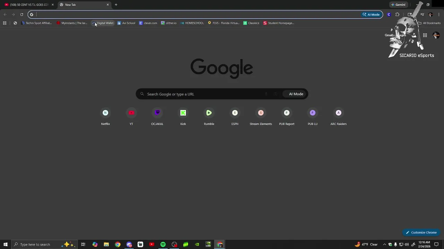Click the Gemini button
The image size is (444, 249).
click(x=398, y=5)
